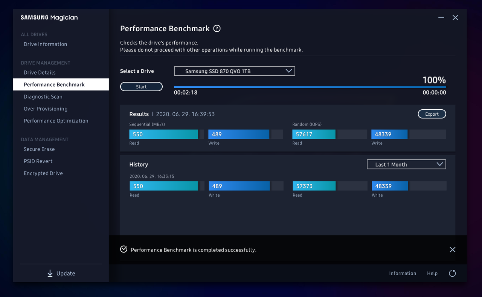Export the benchmark results
Viewport: 482px width, 297px height.
pyautogui.click(x=432, y=114)
